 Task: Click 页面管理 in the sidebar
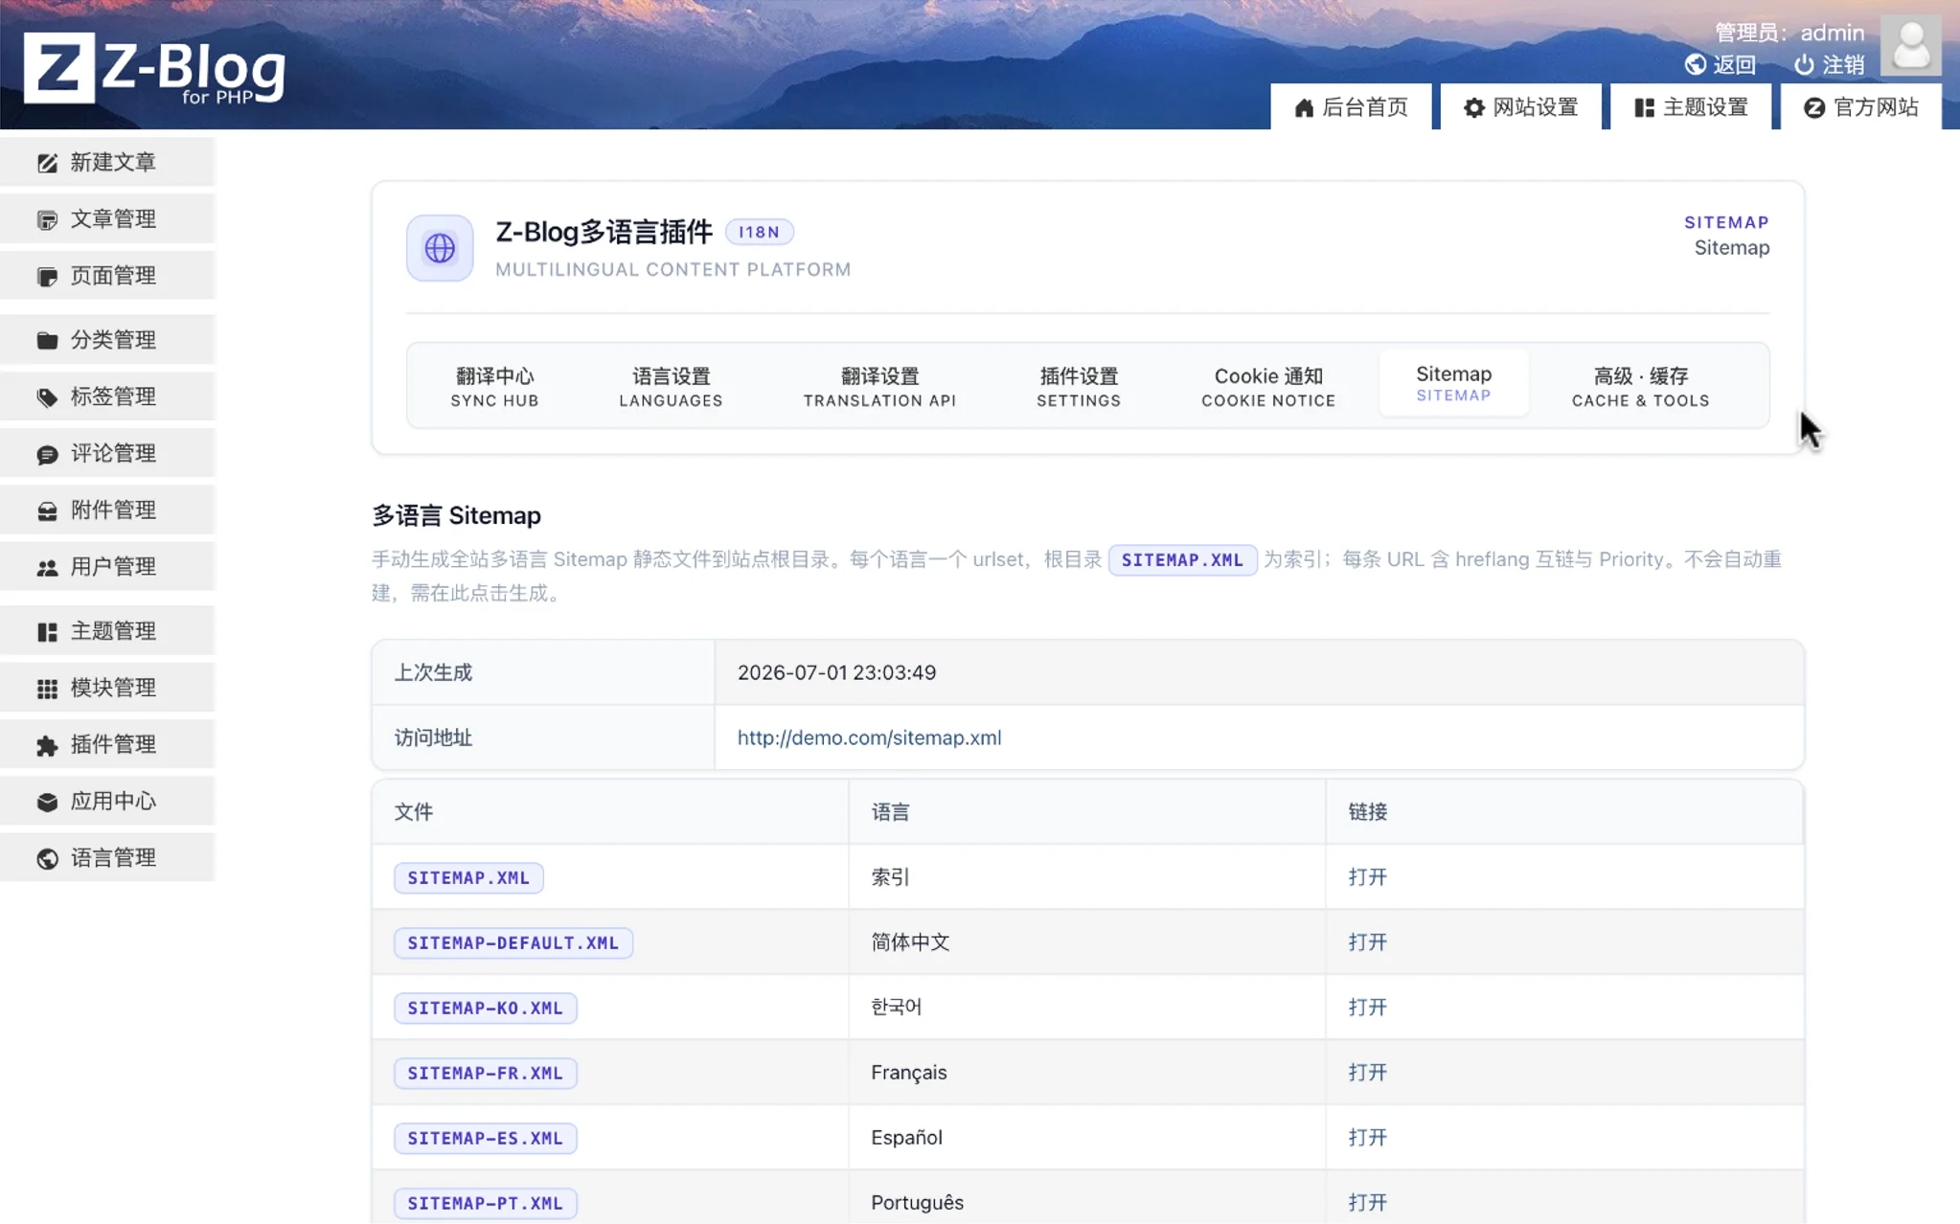point(107,276)
